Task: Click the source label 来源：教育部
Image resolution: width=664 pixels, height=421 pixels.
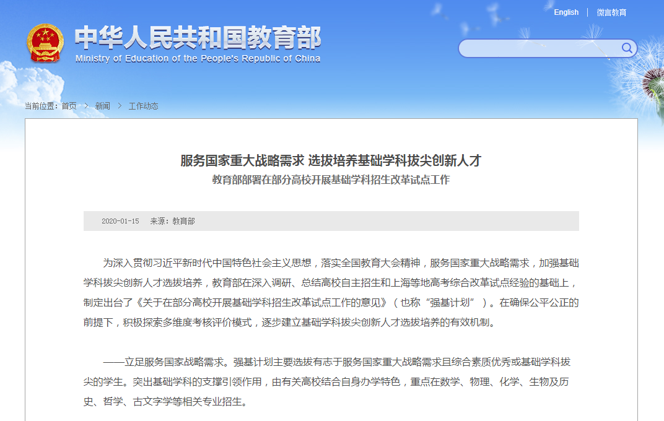Action: (x=172, y=221)
